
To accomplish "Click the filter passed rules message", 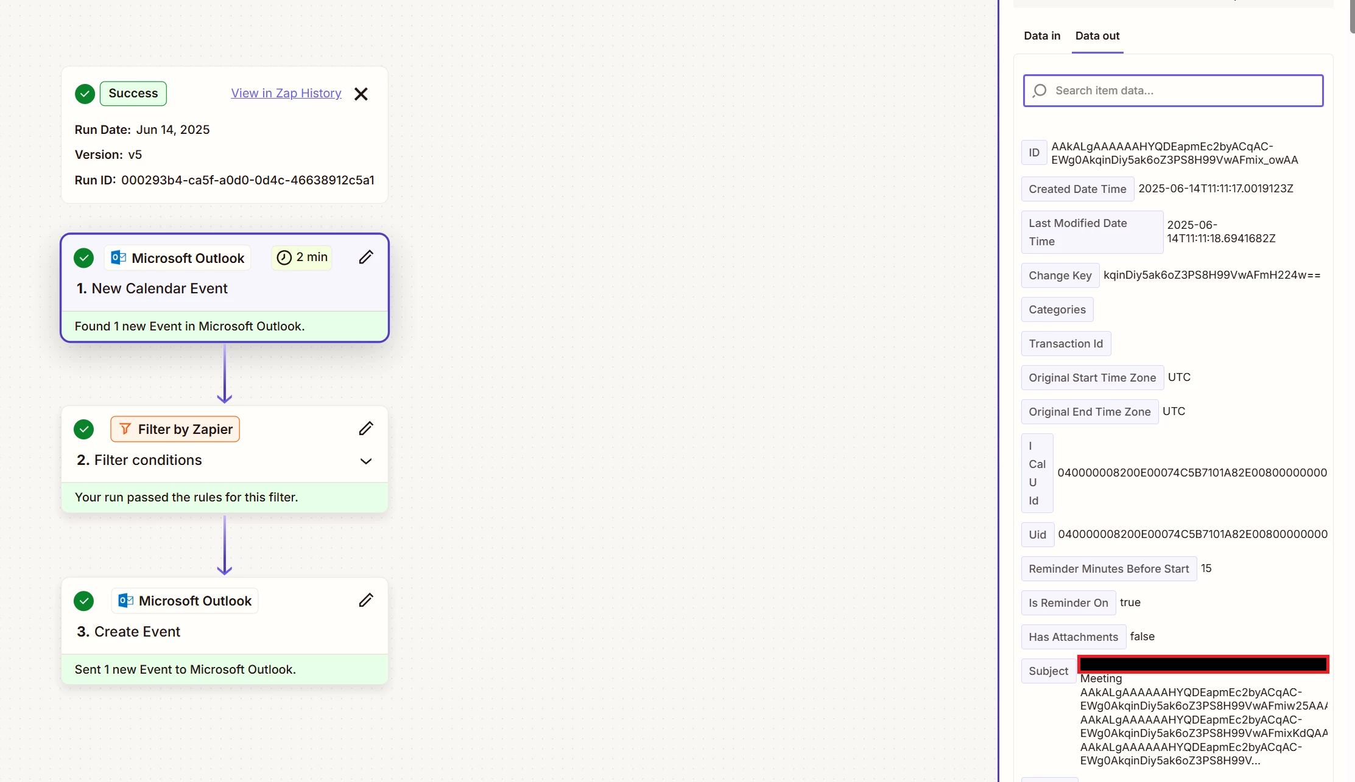I will click(x=186, y=497).
